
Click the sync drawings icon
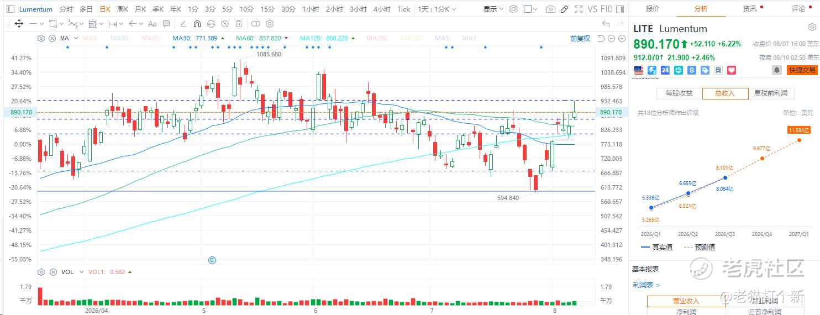[x=211, y=24]
